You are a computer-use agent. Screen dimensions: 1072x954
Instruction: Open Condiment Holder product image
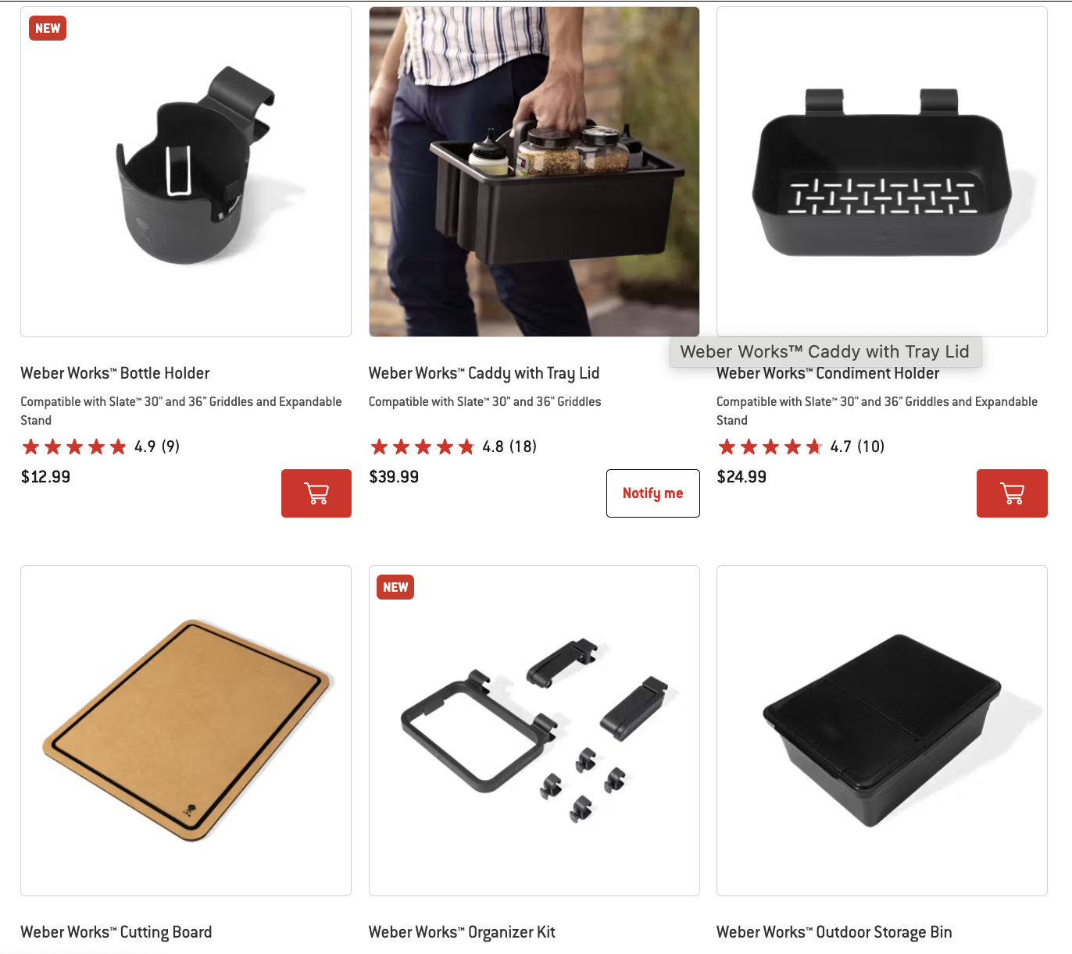(x=882, y=172)
